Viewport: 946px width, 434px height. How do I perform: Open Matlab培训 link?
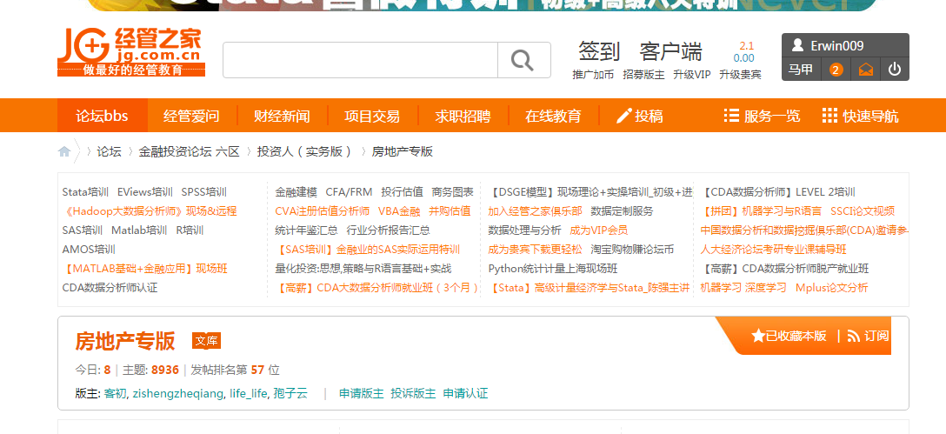139,230
